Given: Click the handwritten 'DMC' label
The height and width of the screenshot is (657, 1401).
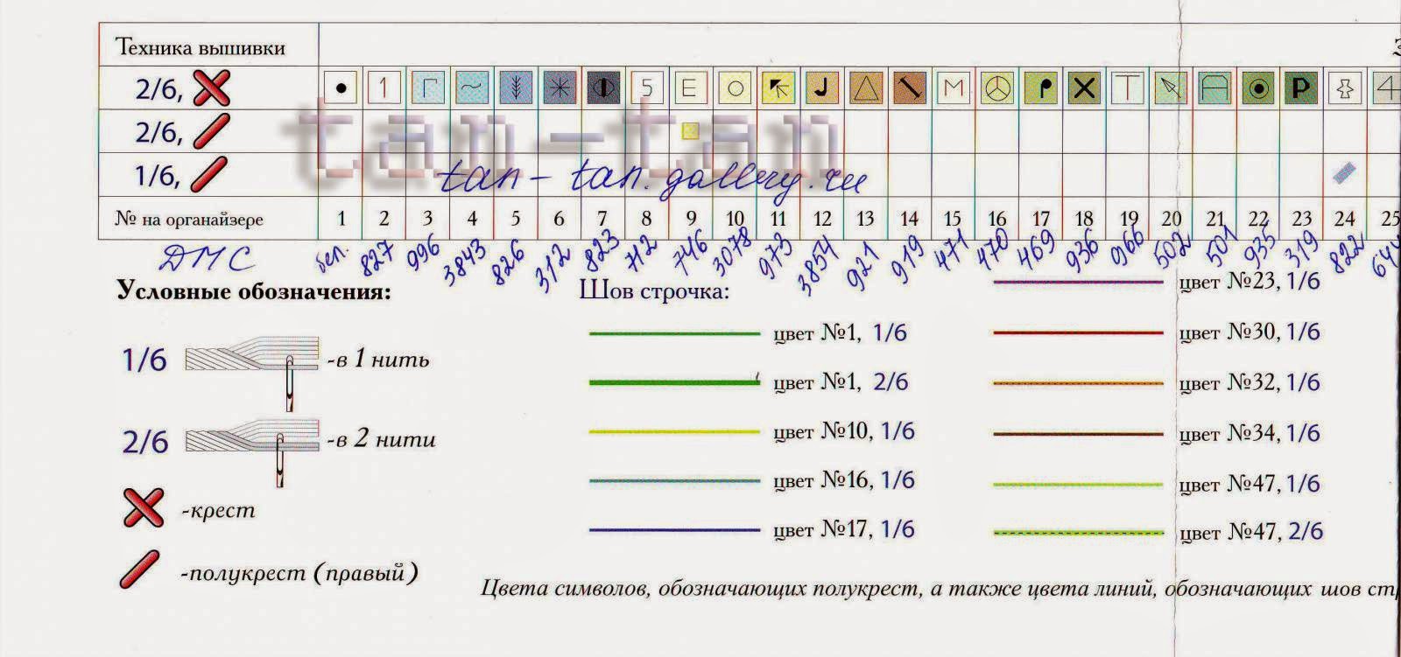Looking at the screenshot, I should (x=208, y=258).
